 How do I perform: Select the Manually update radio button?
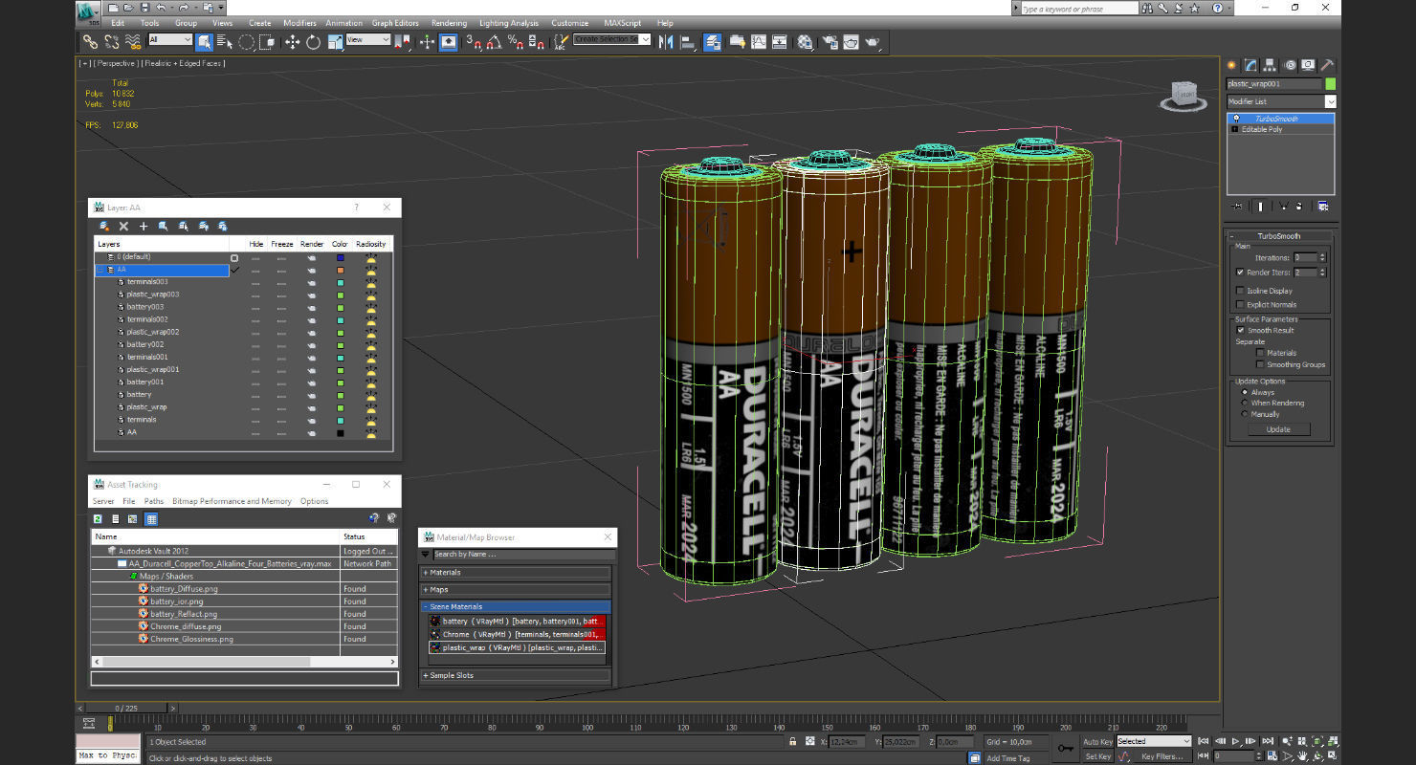click(x=1245, y=414)
